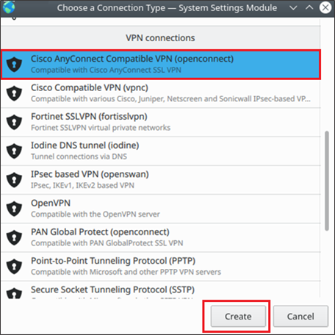Click the Create button

point(238,316)
